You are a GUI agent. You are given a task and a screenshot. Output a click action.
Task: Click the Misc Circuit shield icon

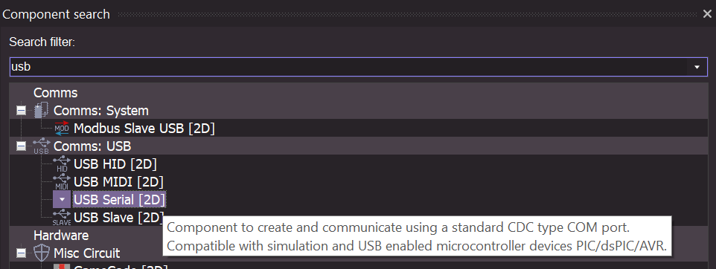pyautogui.click(x=42, y=253)
